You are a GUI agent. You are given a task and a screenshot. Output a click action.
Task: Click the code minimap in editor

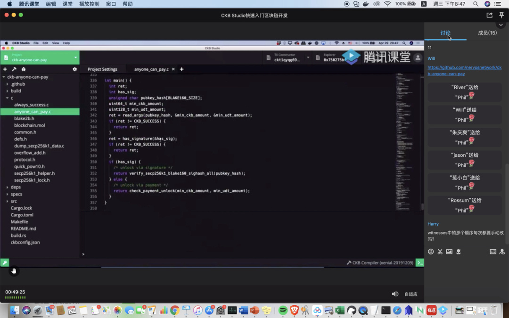click(404, 141)
